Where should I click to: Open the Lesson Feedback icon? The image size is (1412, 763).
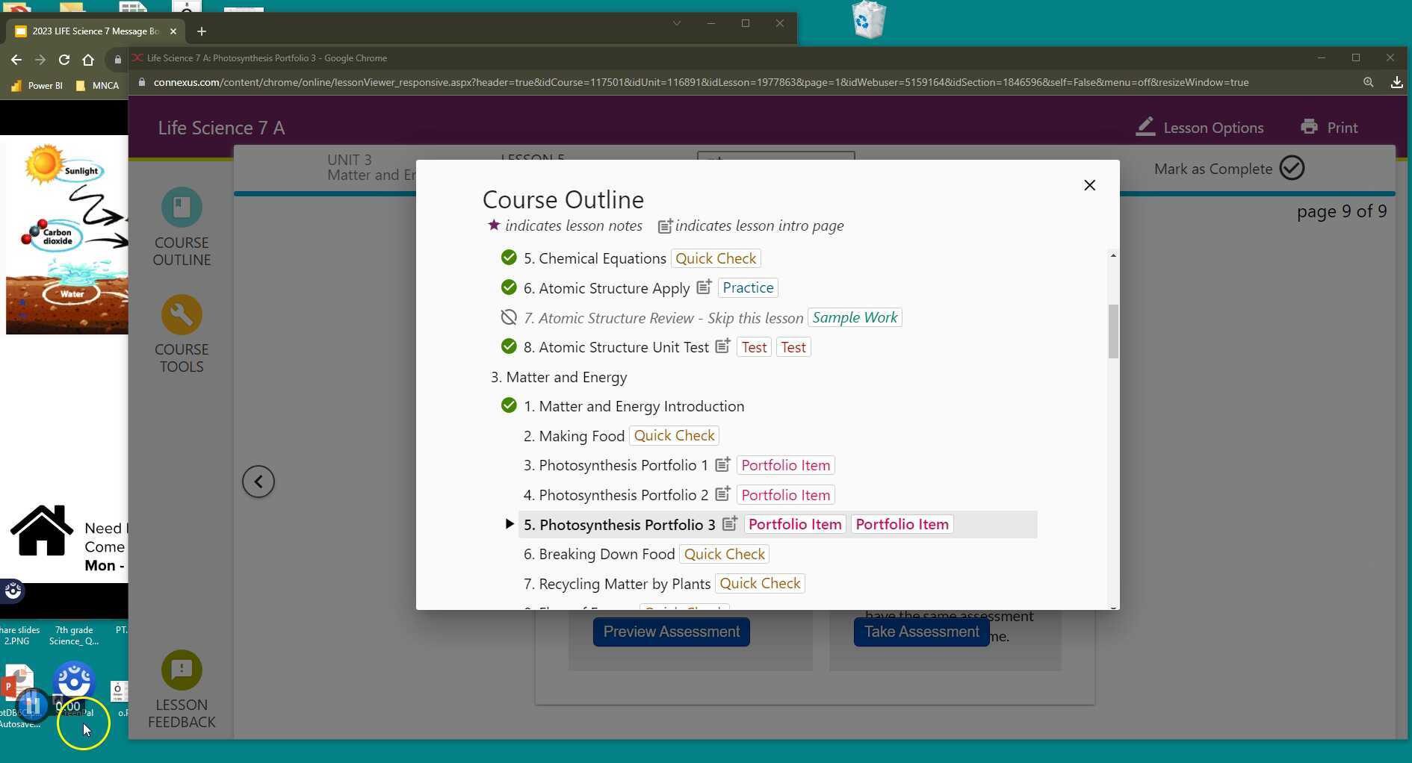point(182,670)
